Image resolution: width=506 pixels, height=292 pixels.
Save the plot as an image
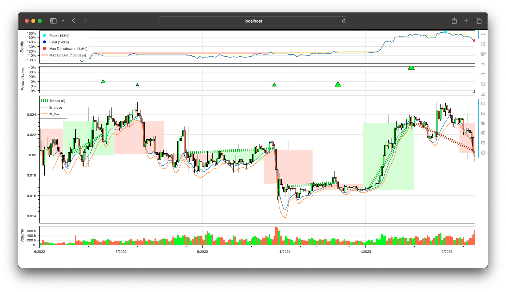coord(483,94)
